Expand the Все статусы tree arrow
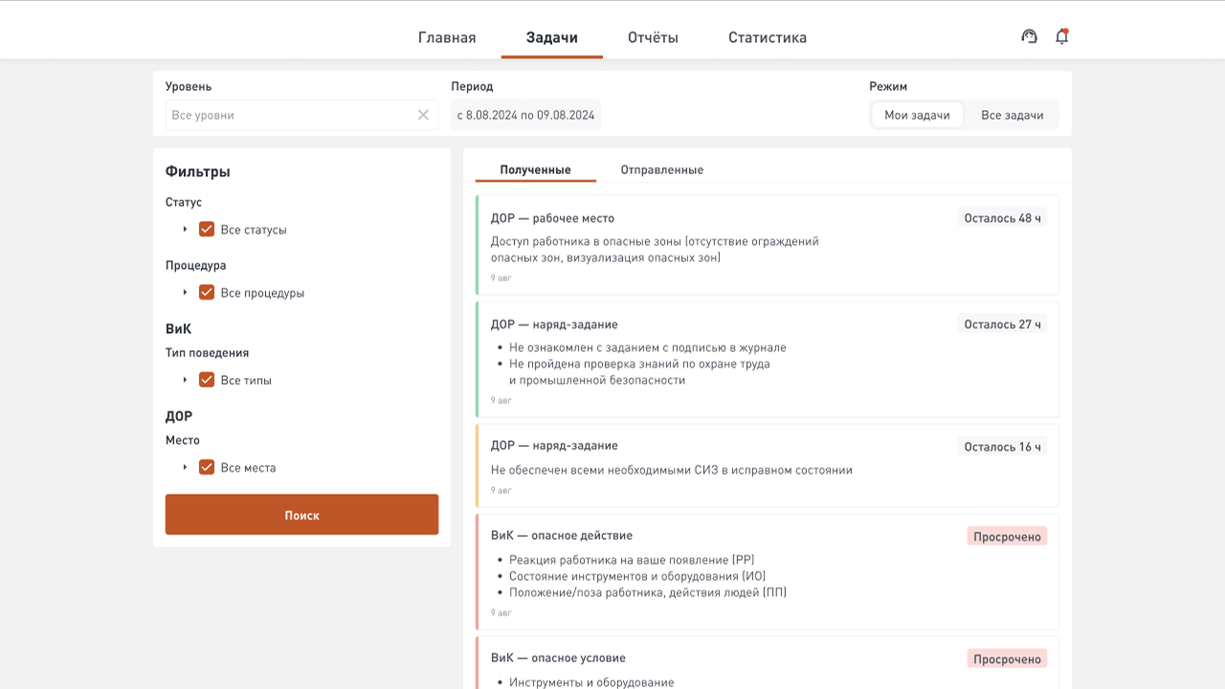 (x=186, y=230)
